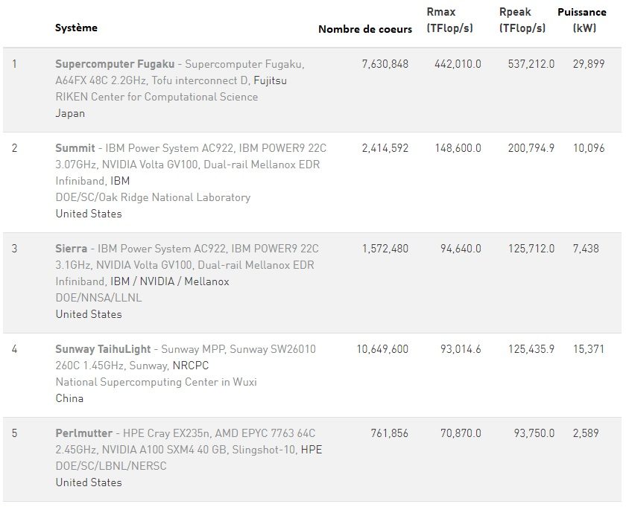Select Fugaku's core count 7,630,848

point(385,64)
